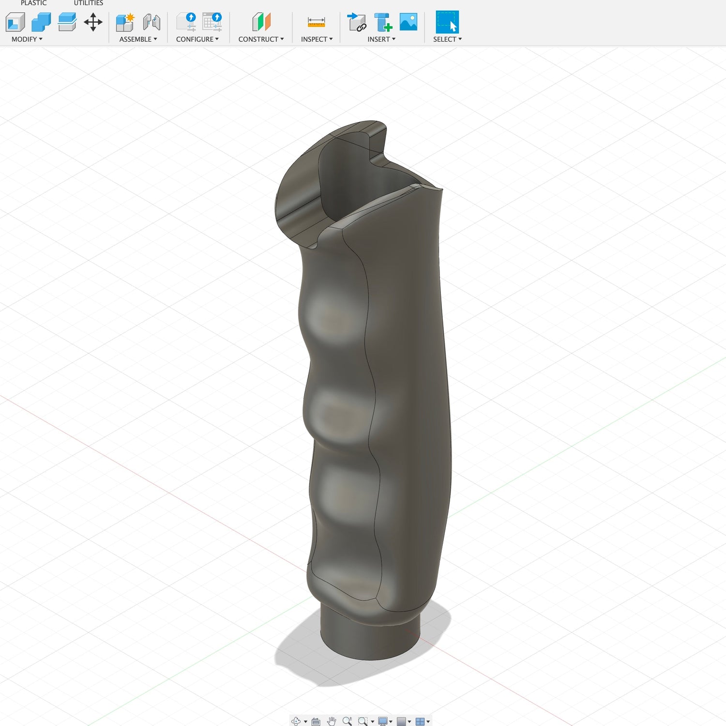Click the Viewports layout icon

[x=420, y=722]
